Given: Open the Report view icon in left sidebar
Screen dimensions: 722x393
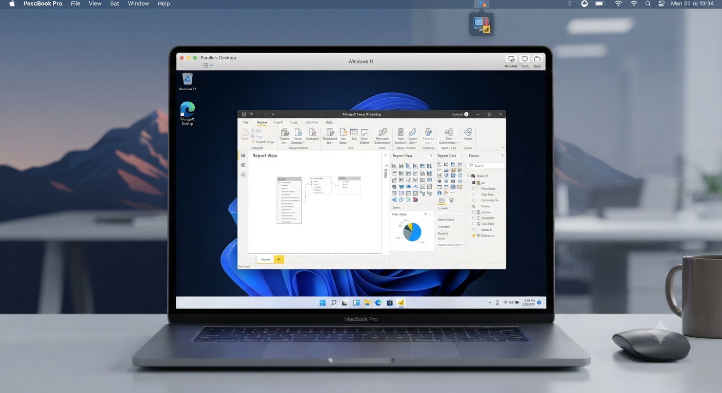Looking at the screenshot, I should tap(243, 155).
